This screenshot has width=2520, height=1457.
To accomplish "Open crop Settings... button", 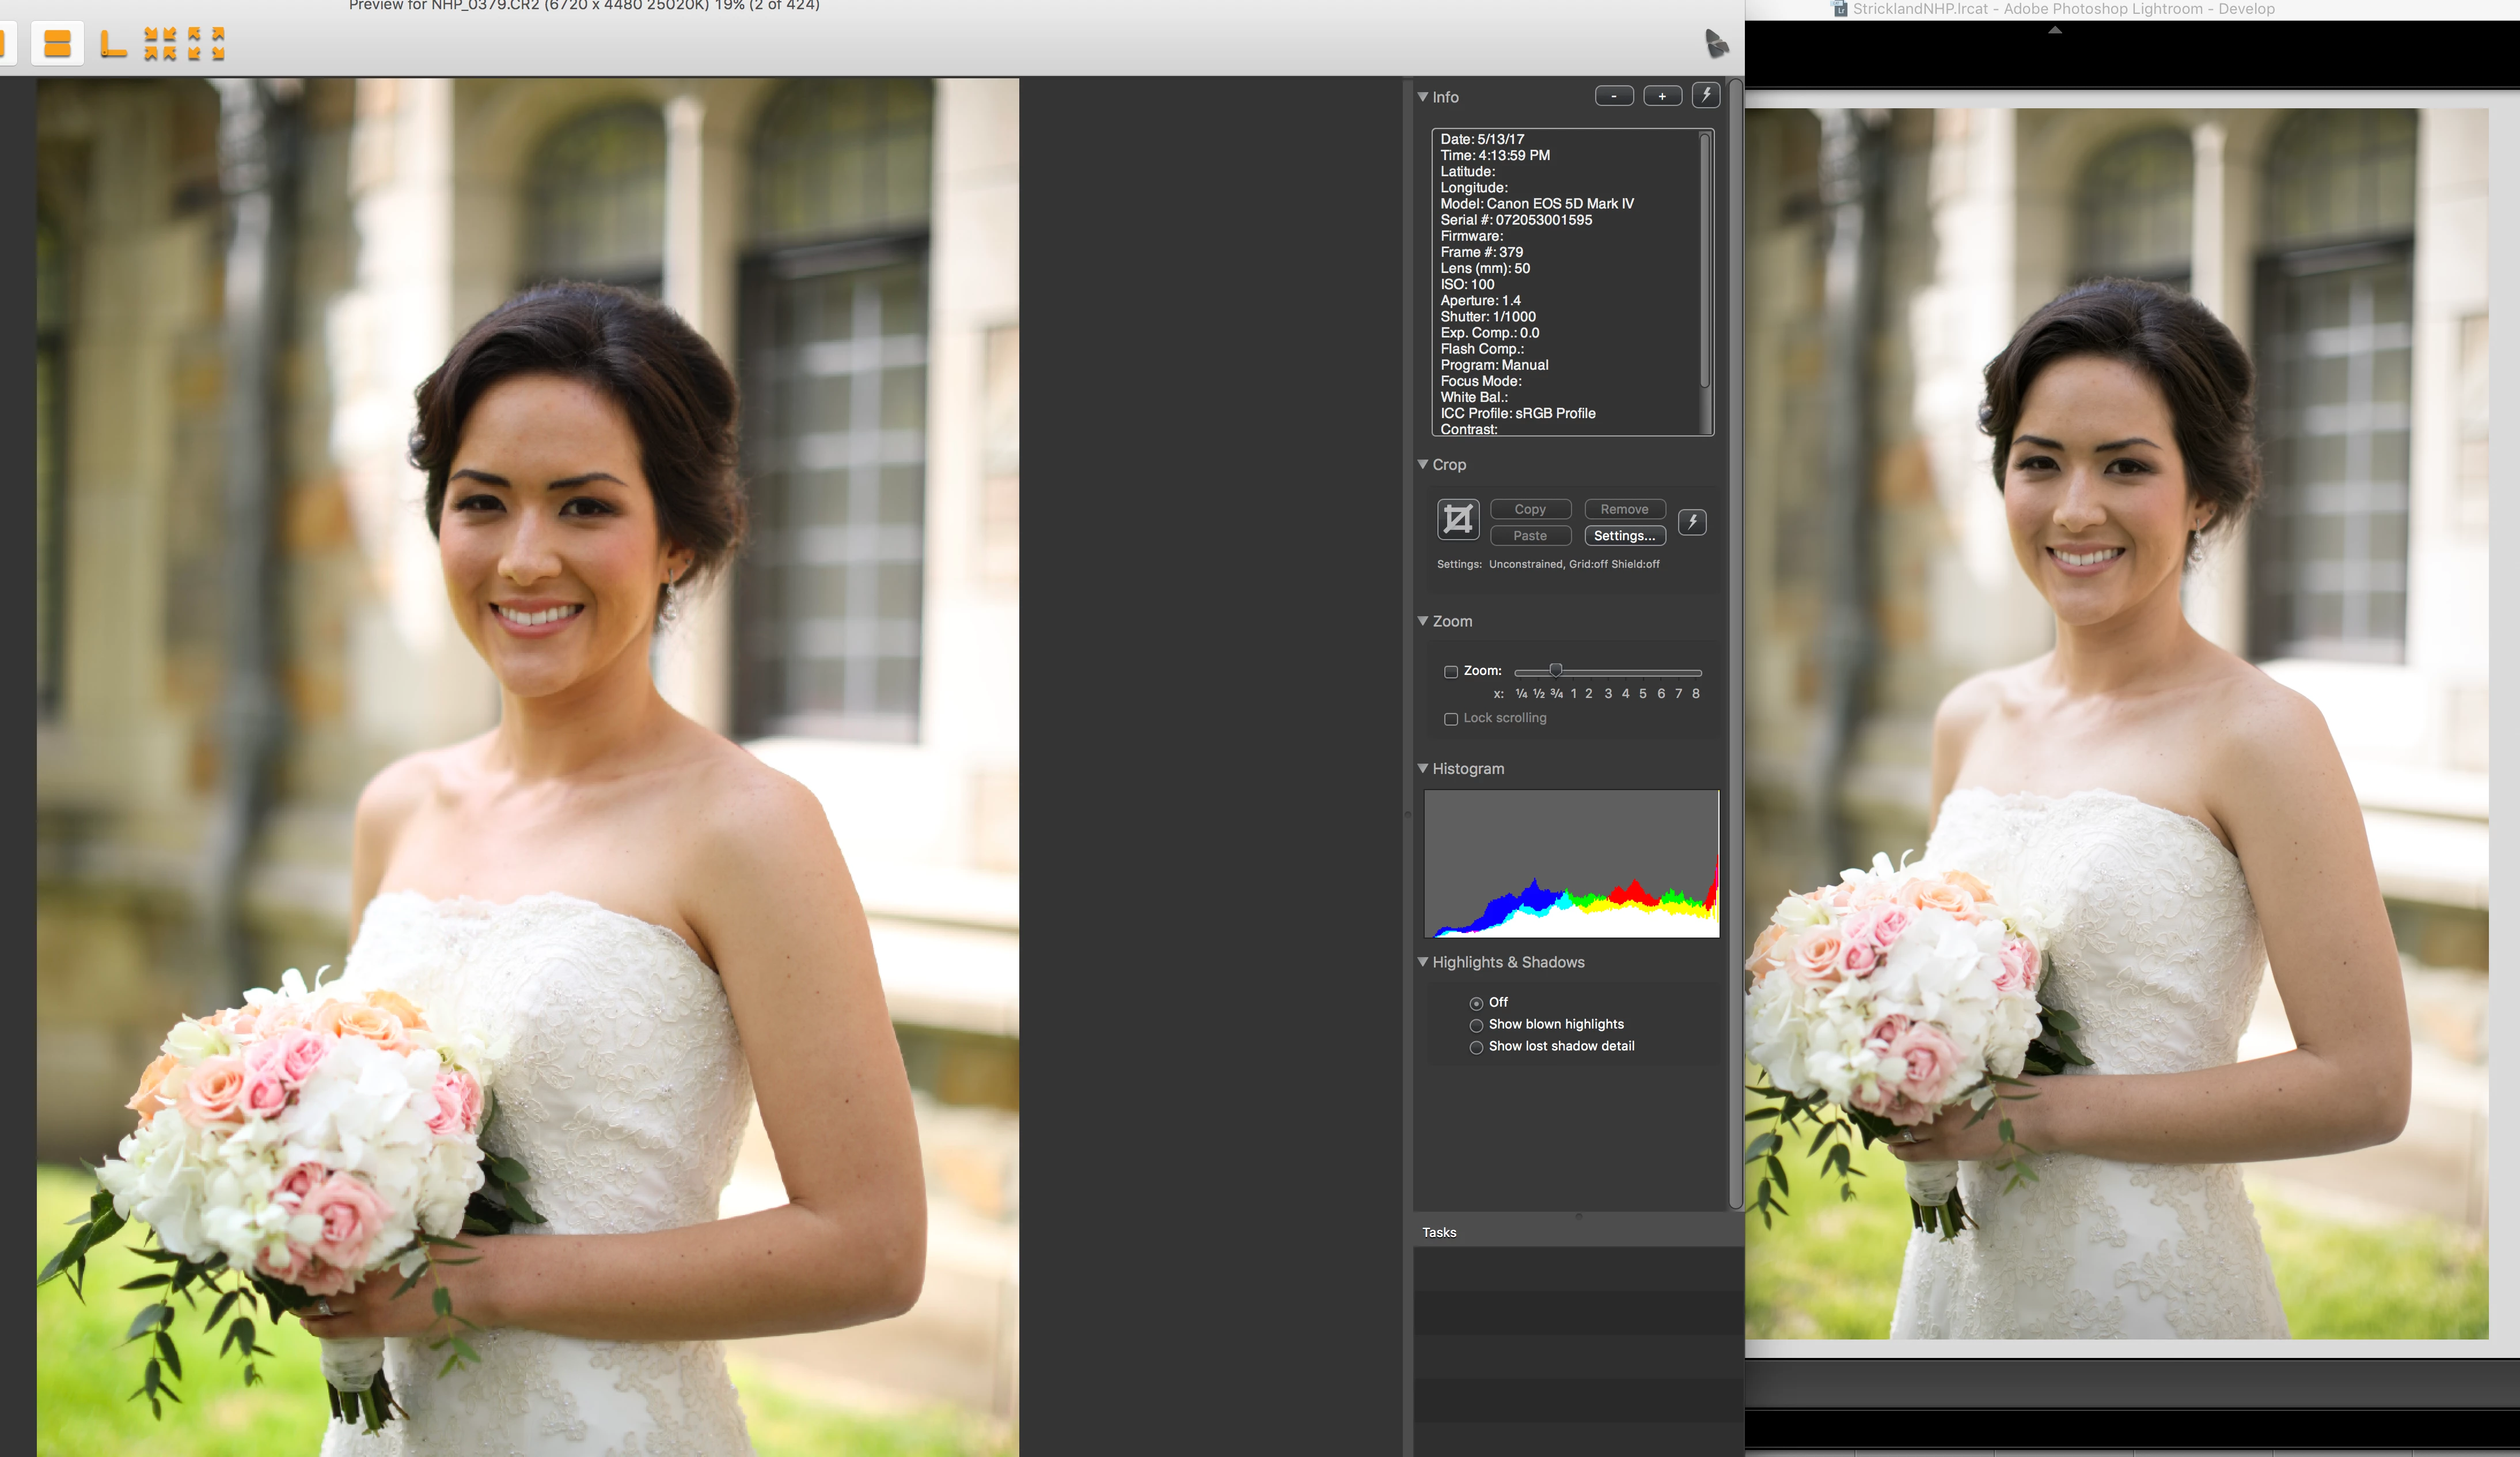I will point(1624,536).
